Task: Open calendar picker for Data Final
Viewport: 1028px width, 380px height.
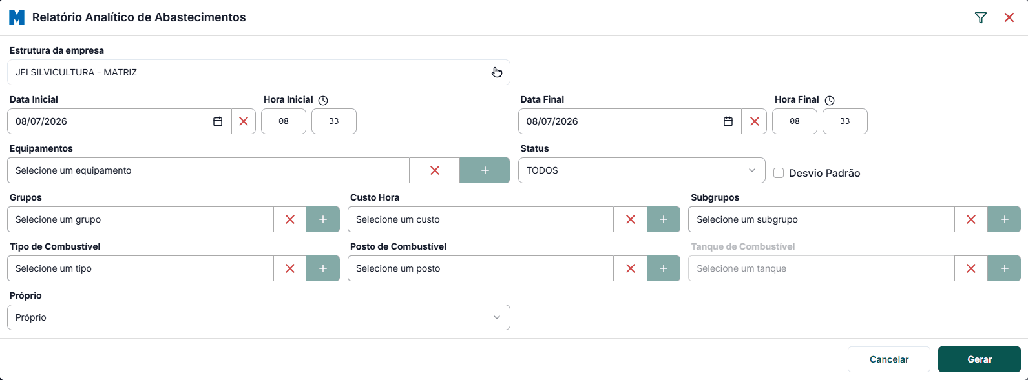Action: tap(728, 121)
